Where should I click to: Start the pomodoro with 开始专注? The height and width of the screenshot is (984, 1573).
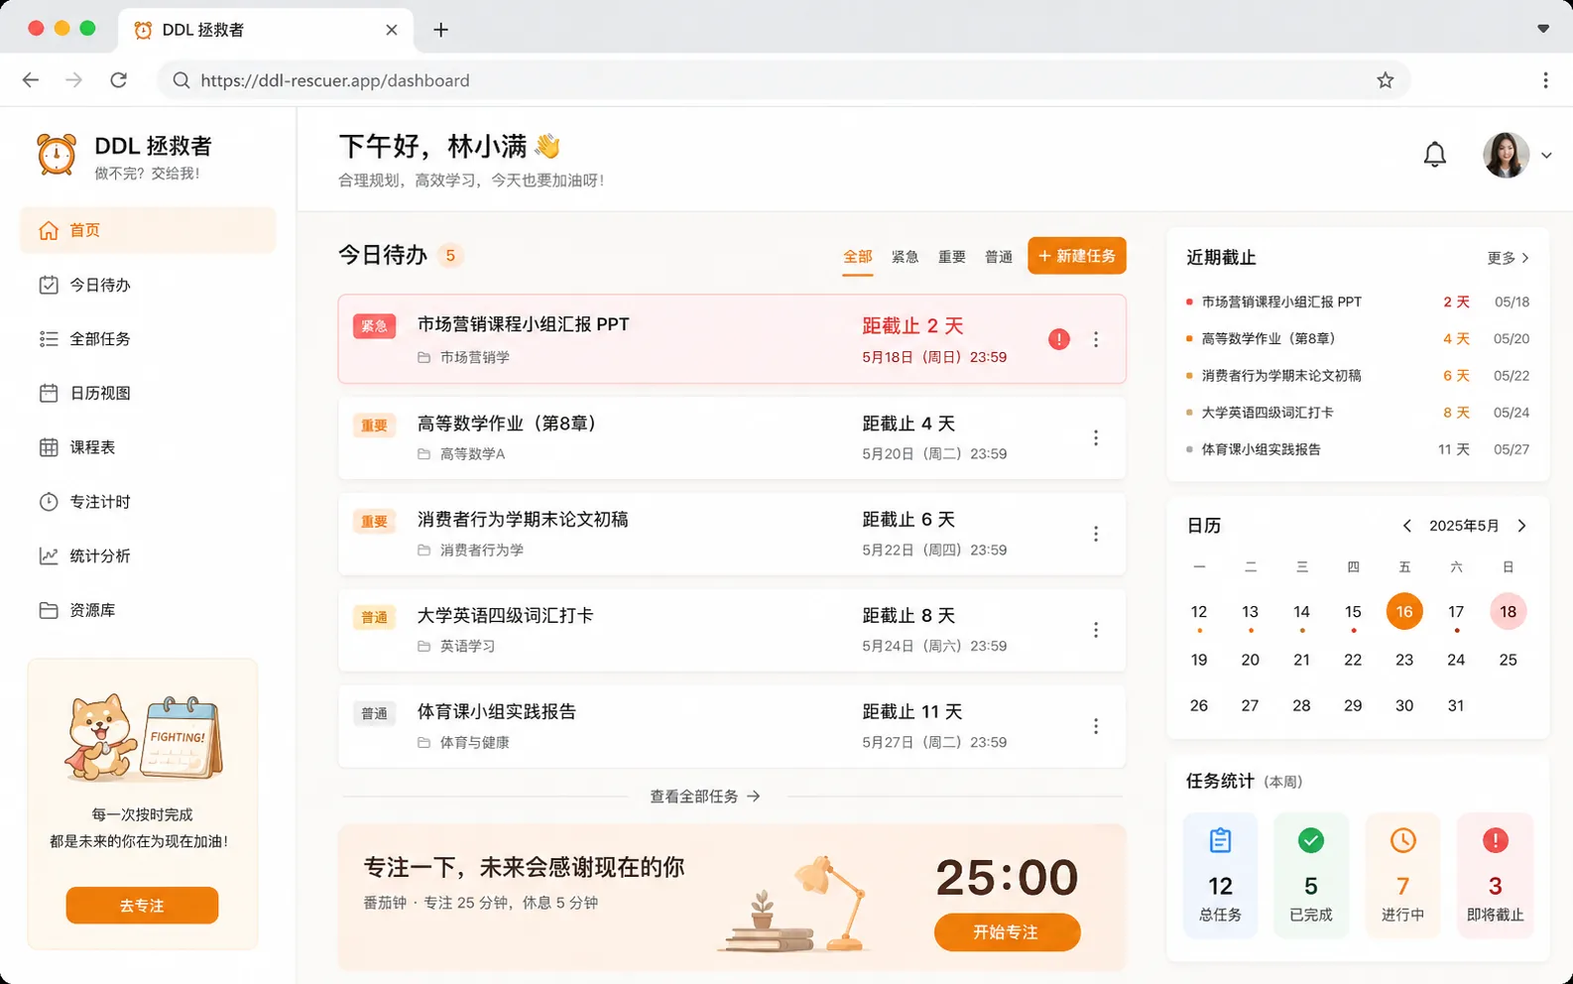coord(1007,932)
